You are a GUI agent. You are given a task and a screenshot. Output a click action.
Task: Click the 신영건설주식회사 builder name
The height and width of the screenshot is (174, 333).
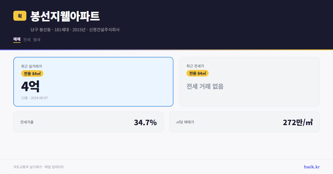tap(104, 29)
